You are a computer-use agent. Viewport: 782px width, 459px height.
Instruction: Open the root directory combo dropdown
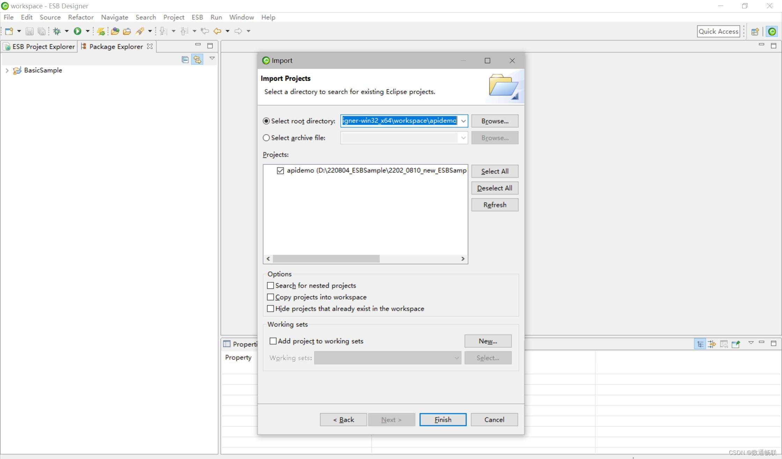point(463,121)
